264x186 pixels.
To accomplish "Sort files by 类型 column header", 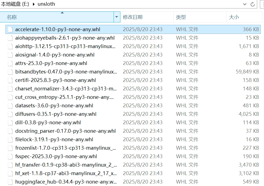I will (x=200, y=17).
